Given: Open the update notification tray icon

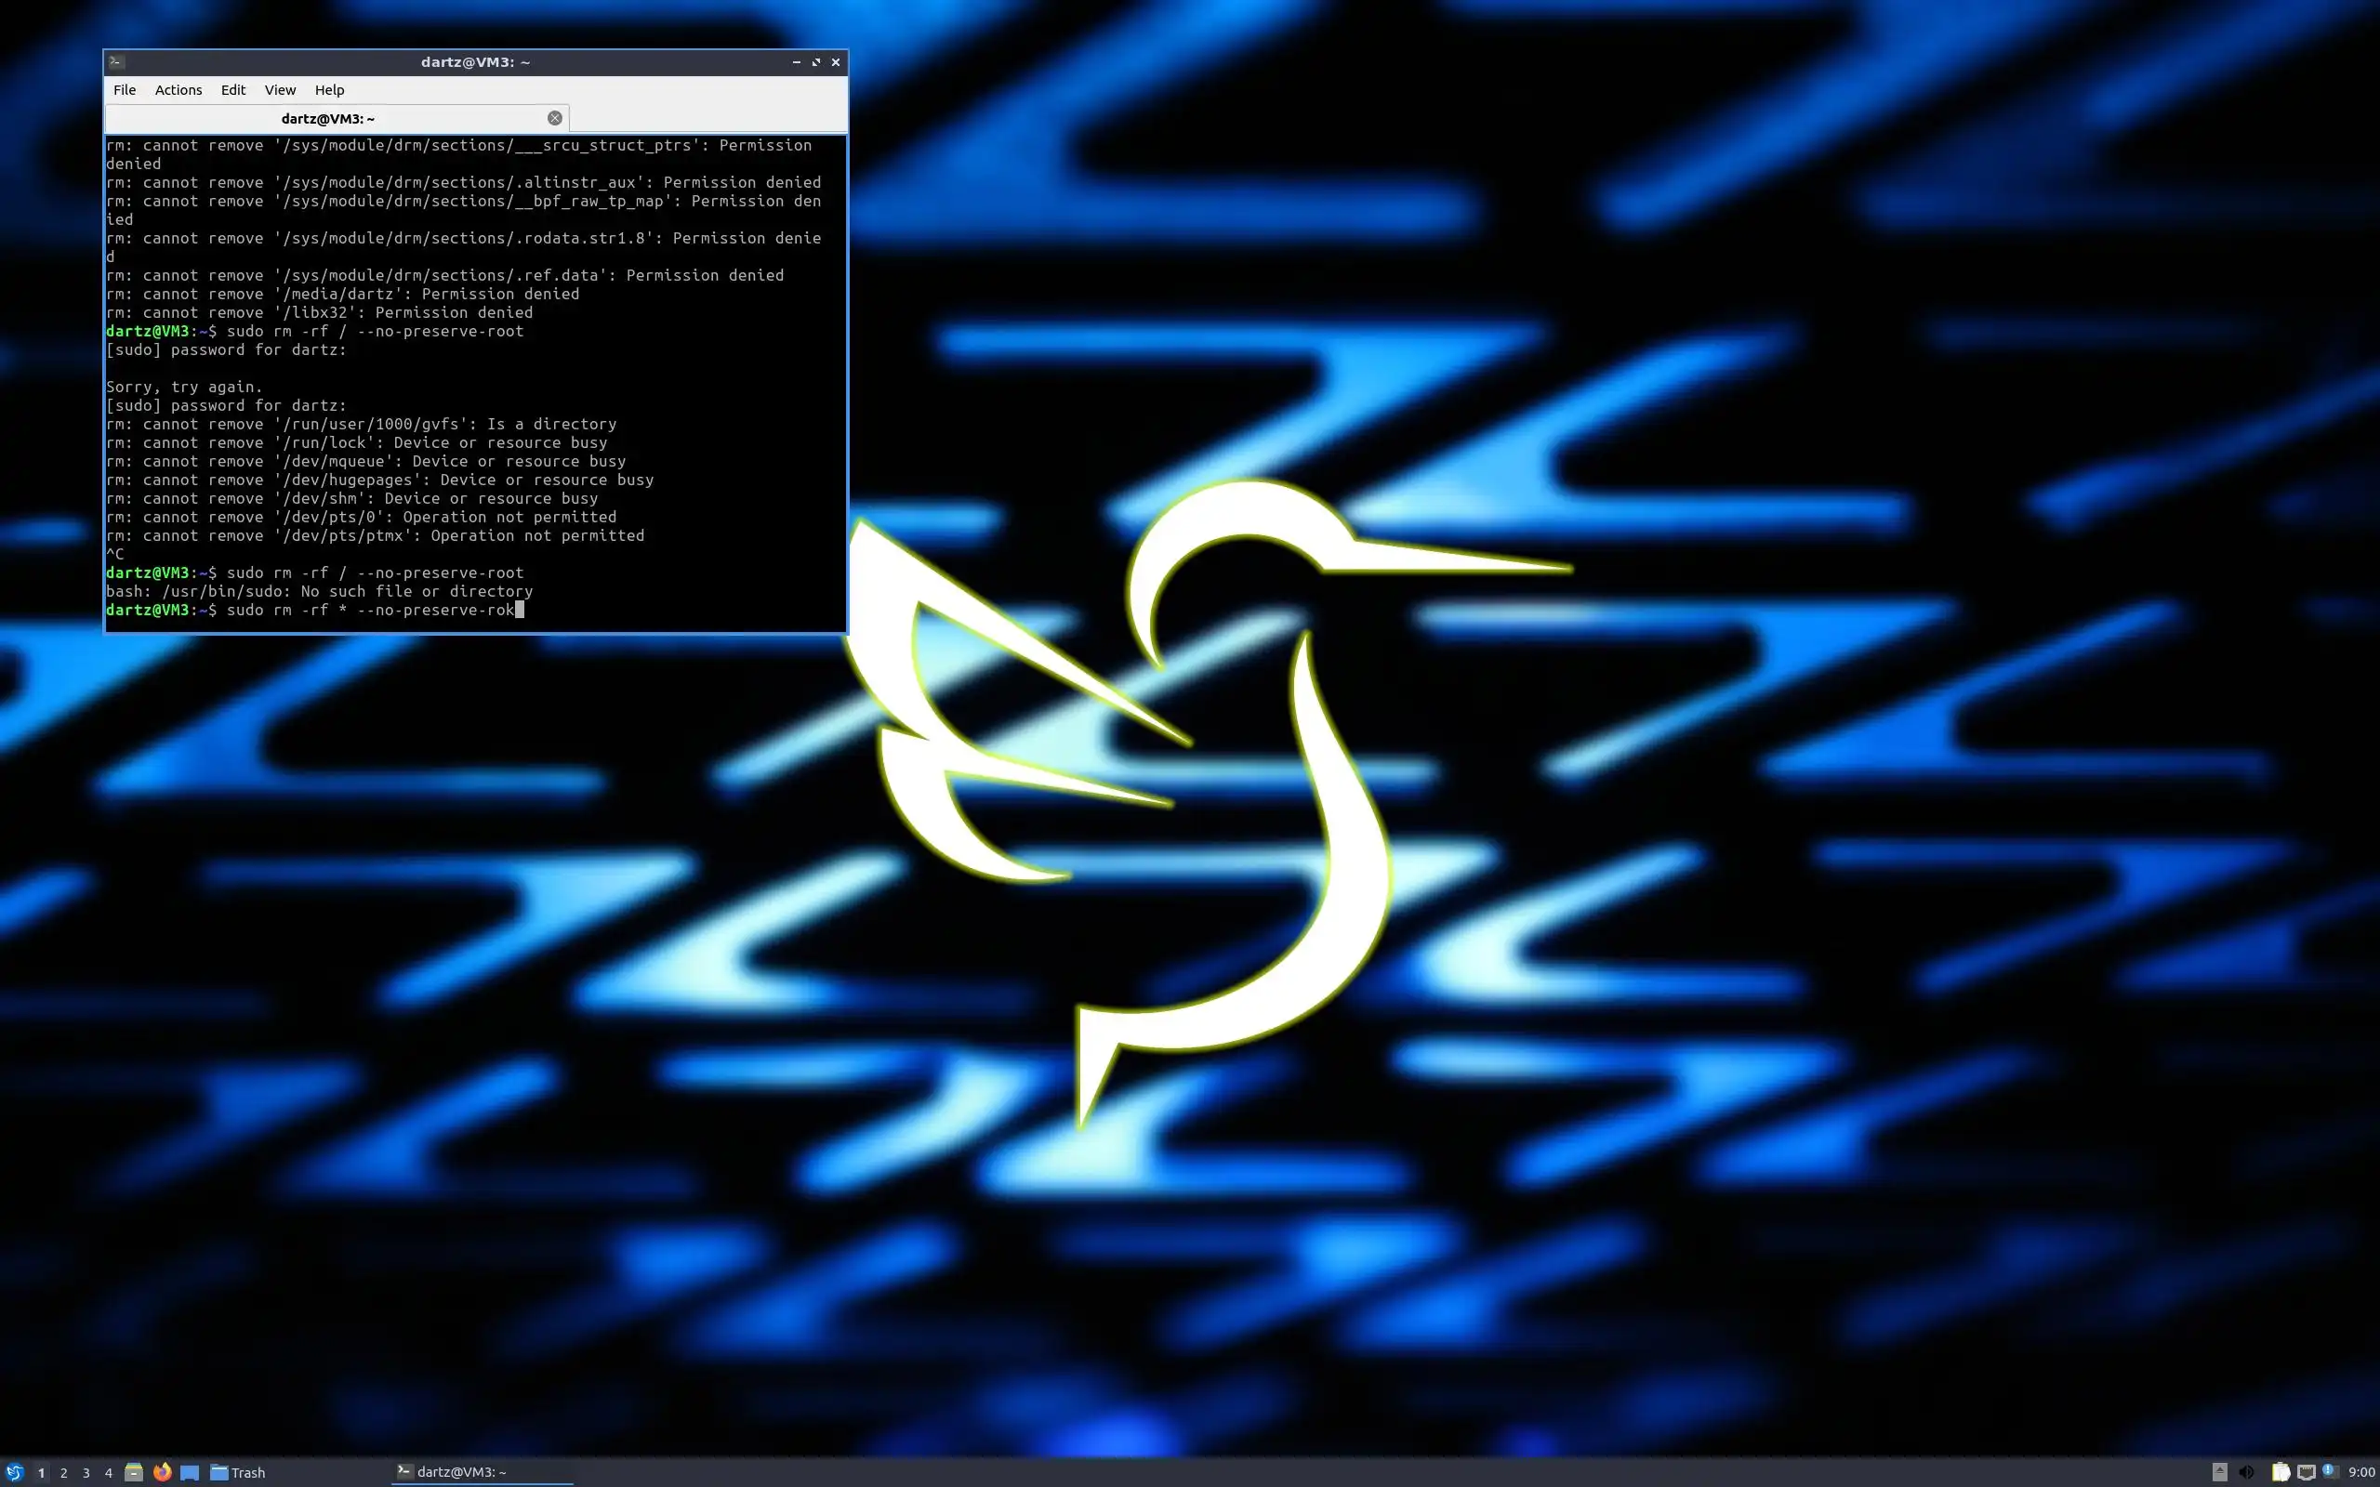Looking at the screenshot, I should [x=2329, y=1471].
